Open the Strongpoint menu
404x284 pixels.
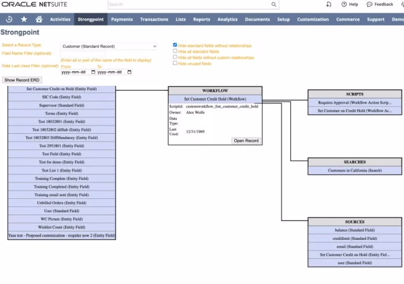tap(91, 20)
